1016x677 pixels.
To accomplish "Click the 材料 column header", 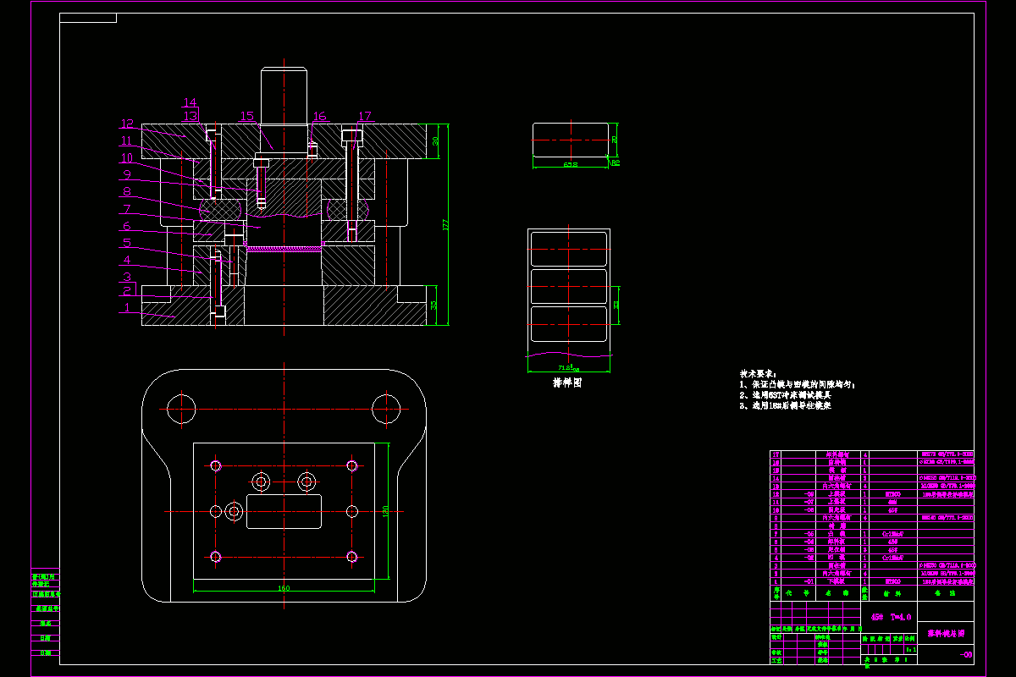I will coord(892,593).
